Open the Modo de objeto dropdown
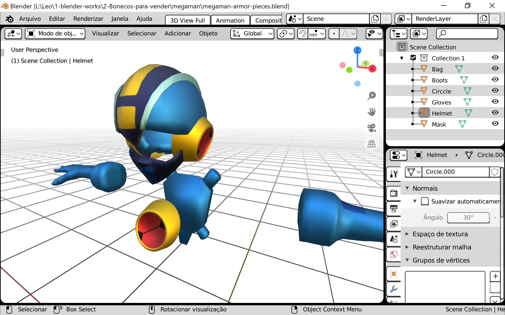The height and width of the screenshot is (315, 505). coord(55,34)
